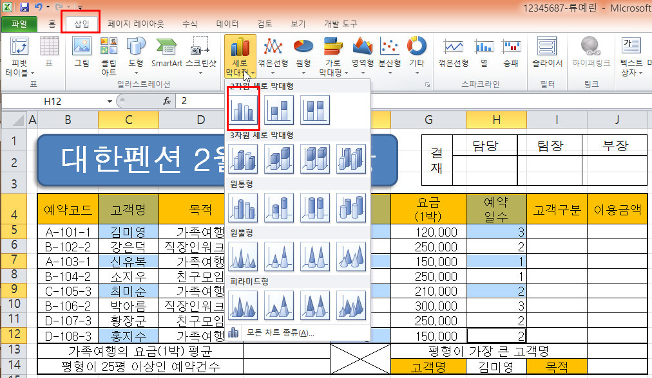Switch to the 페이지 레이아웃 tab
652x378 pixels.
[136, 24]
